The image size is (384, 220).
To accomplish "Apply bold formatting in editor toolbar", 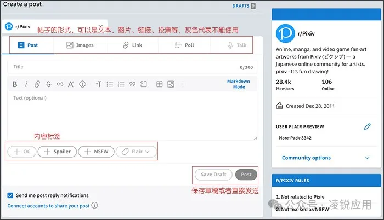I will tap(15, 84).
